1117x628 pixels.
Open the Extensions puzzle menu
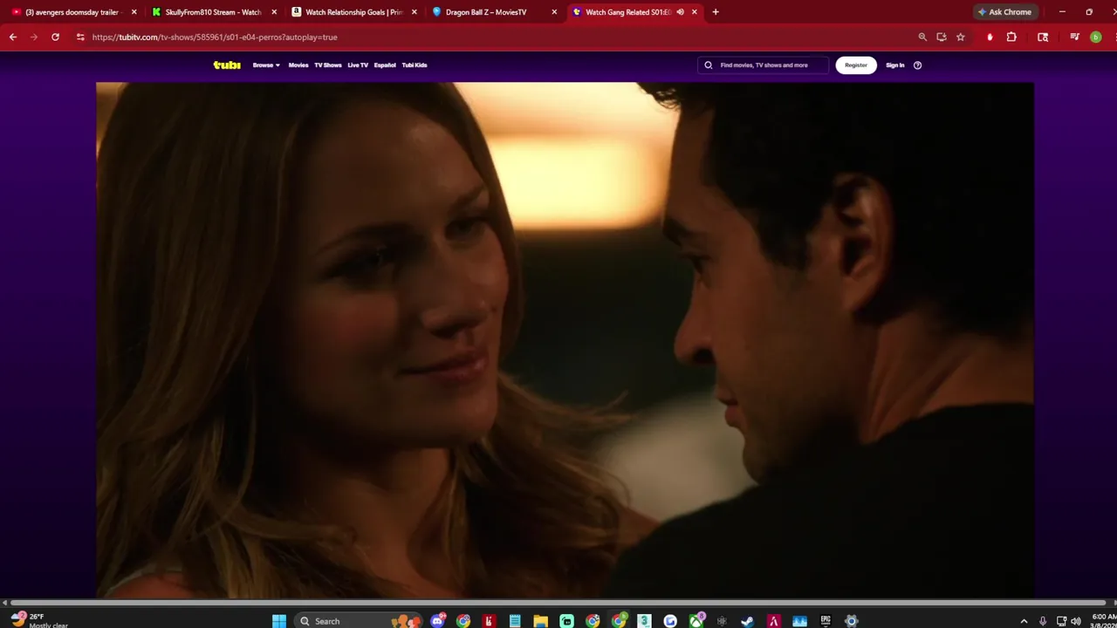(x=1011, y=37)
